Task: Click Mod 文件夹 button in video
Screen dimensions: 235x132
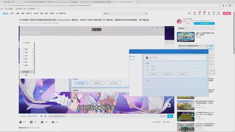Action: tap(113, 83)
